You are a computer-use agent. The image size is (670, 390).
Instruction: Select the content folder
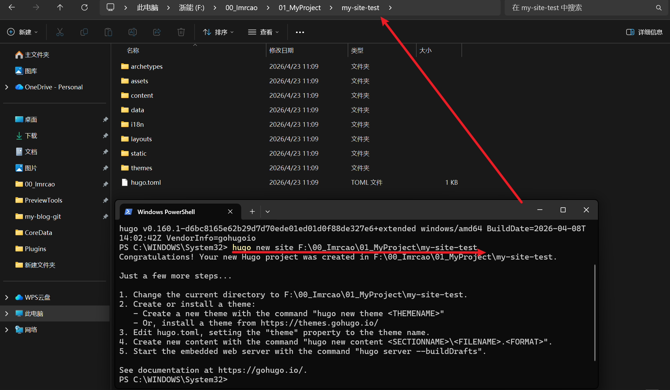(x=142, y=95)
